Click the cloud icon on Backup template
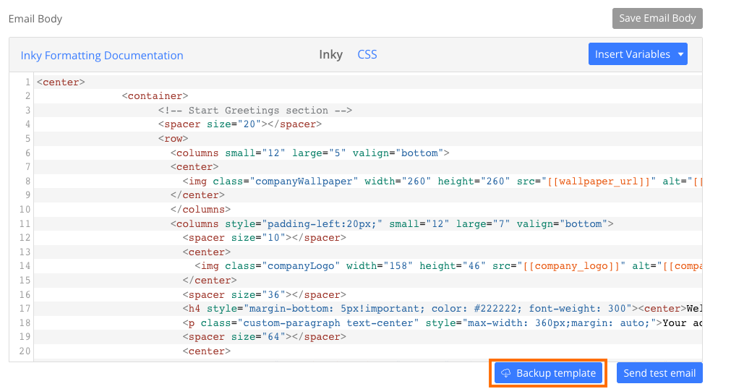731x389 pixels. tap(506, 373)
